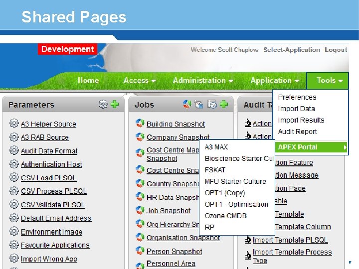The image size is (359, 269).
Task: Open the Import Wrong App parameter link
Action: (49, 259)
